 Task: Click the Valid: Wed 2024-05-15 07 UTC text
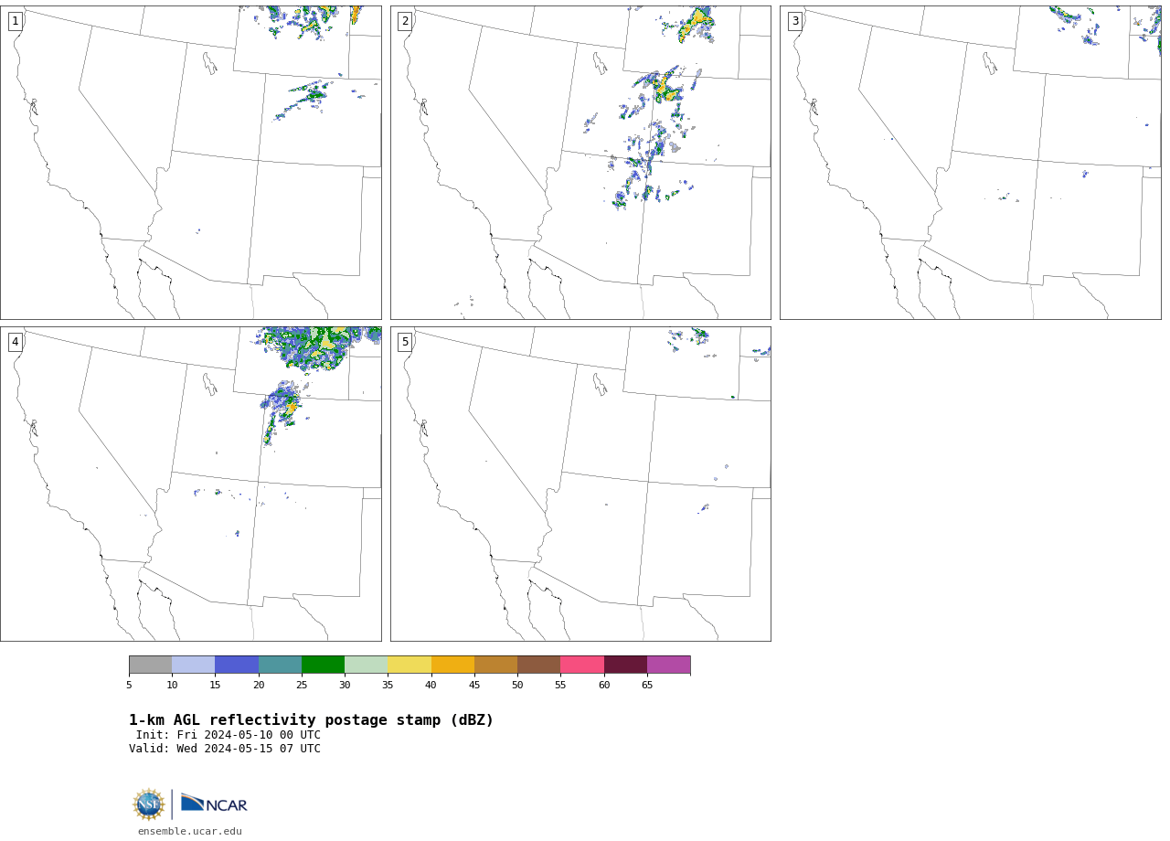(x=225, y=749)
